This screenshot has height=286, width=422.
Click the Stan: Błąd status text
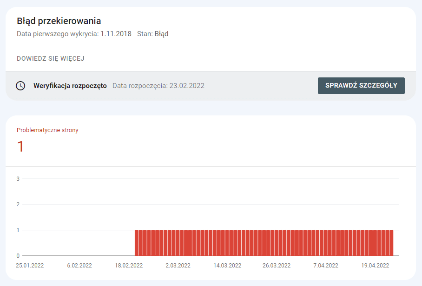tap(152, 33)
